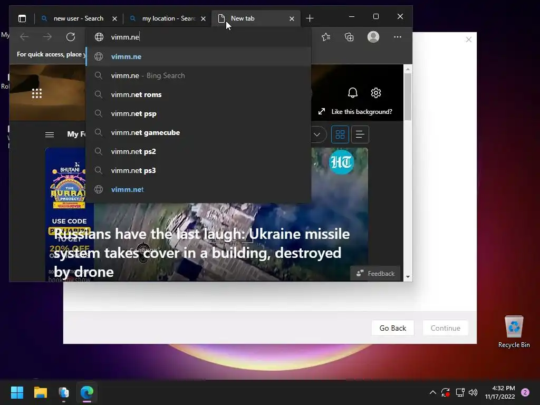This screenshot has height=405, width=540.
Task: Open the tab actions menu icon
Action: 22,18
